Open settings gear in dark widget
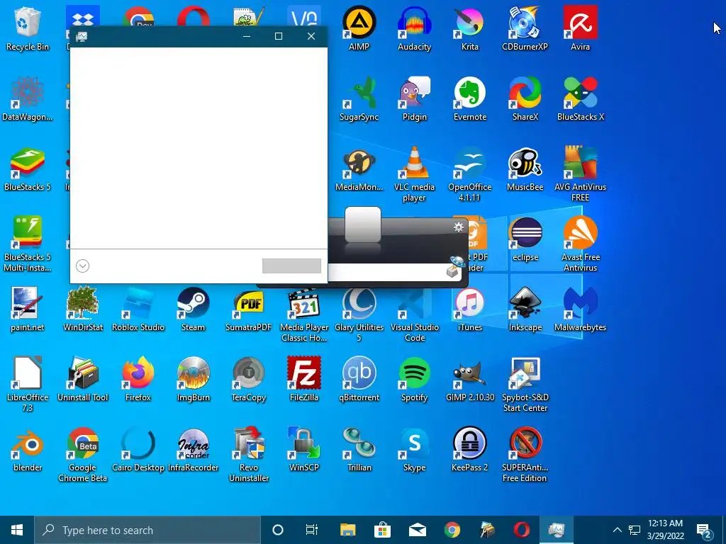 click(459, 227)
